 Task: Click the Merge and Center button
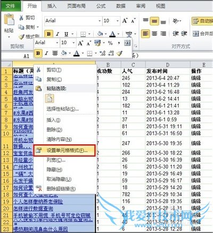pos(203,34)
